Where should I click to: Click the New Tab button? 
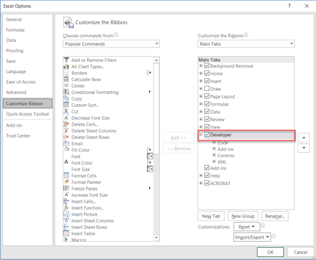(210, 216)
